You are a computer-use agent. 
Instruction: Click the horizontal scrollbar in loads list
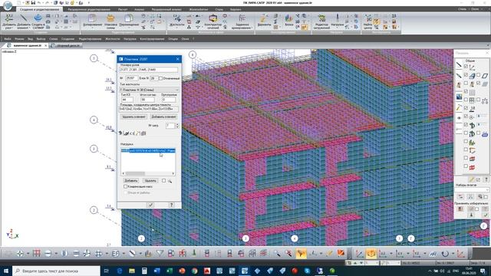pyautogui.click(x=148, y=173)
